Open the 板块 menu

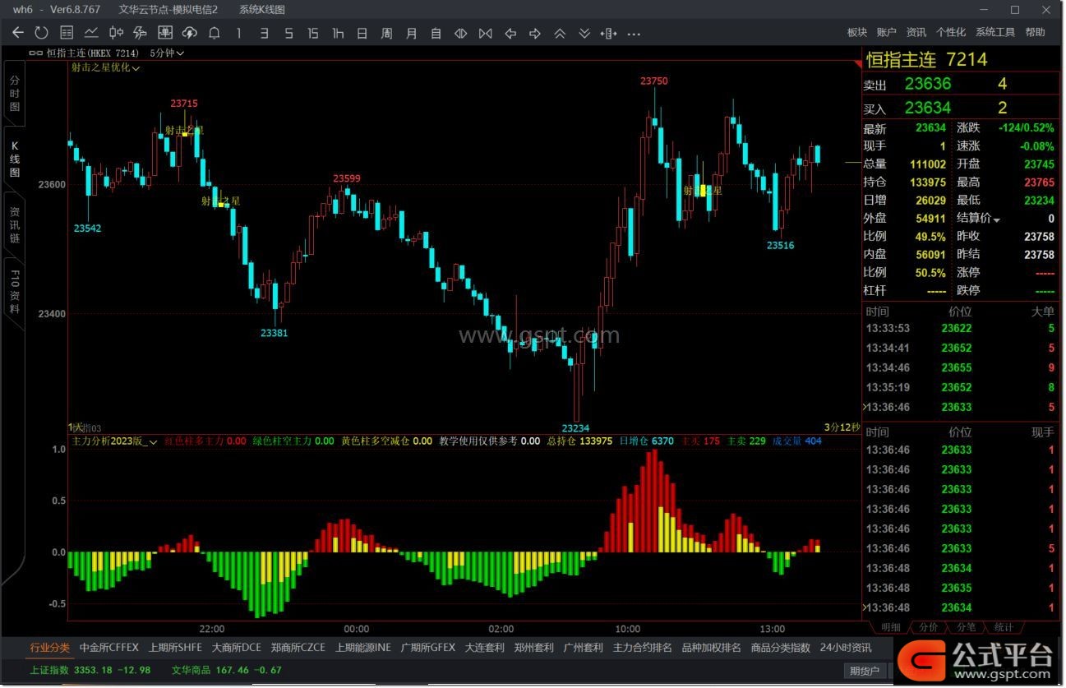(857, 32)
